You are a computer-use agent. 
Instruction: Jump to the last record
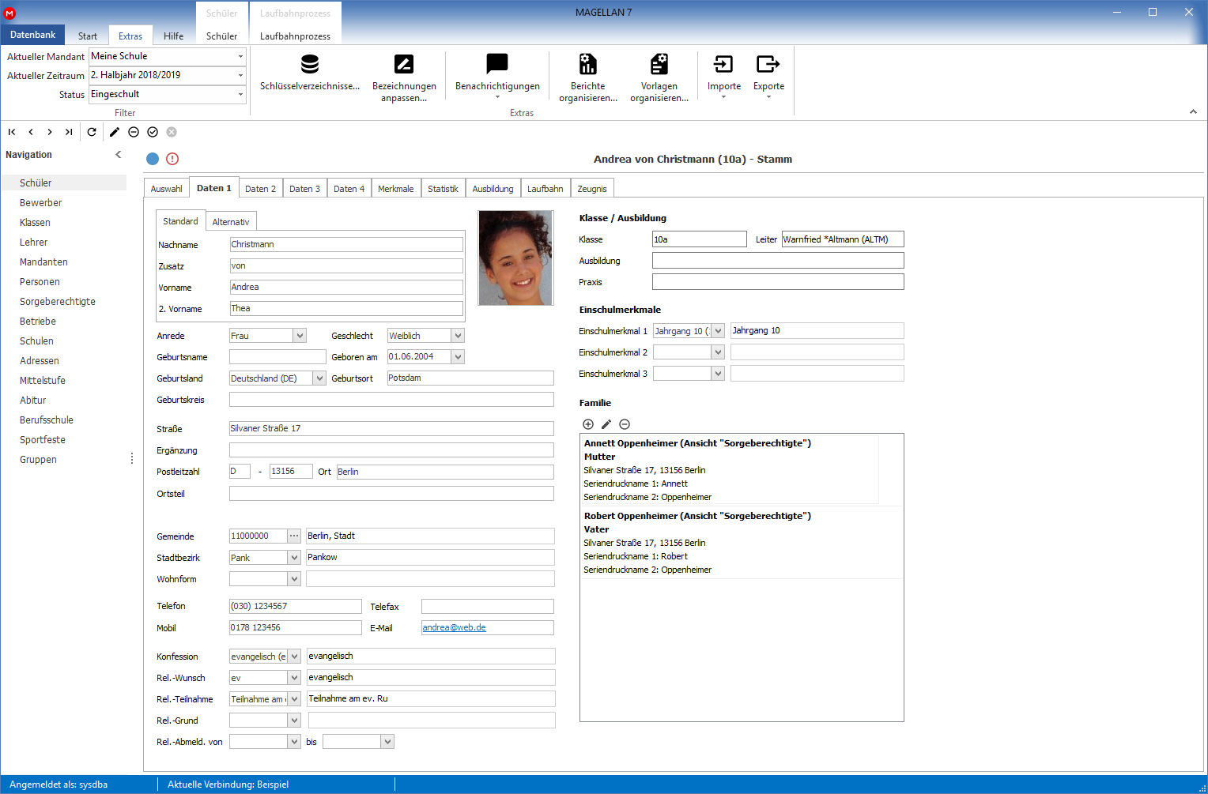coord(69,132)
